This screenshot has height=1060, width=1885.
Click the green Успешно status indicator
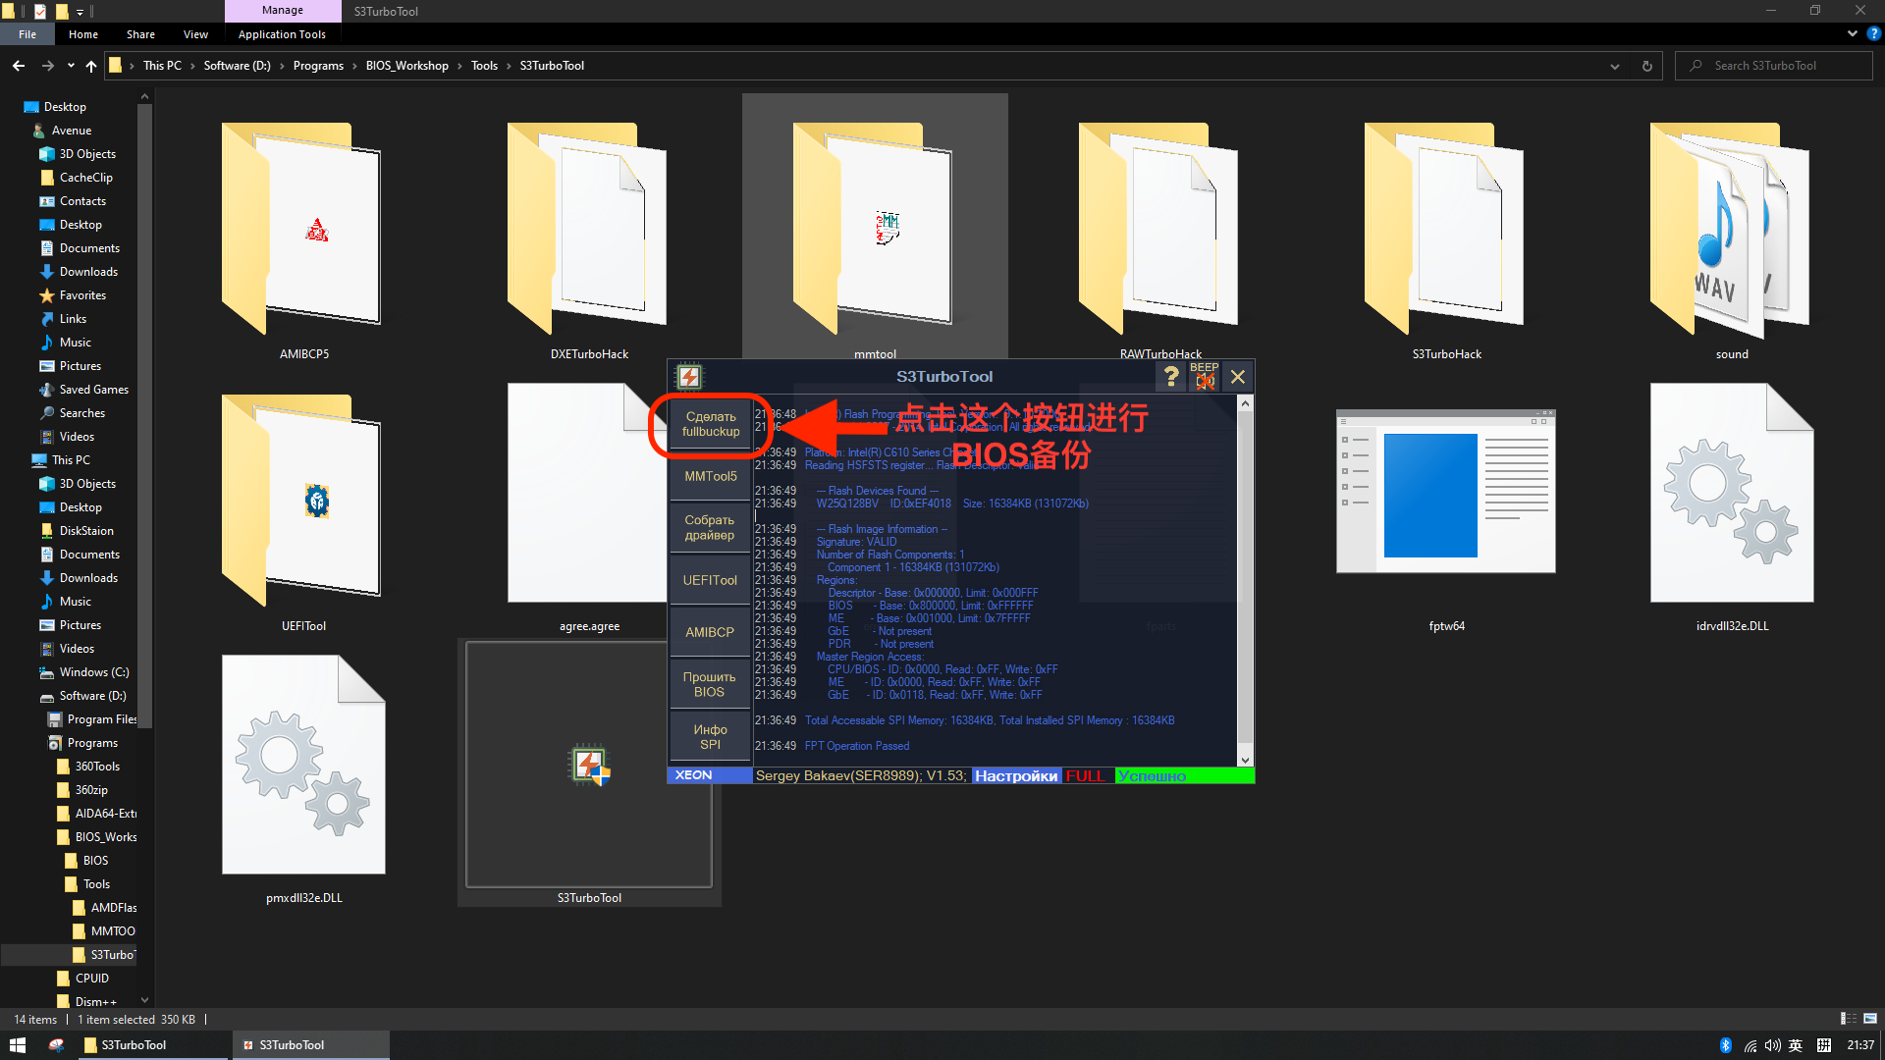point(1183,775)
